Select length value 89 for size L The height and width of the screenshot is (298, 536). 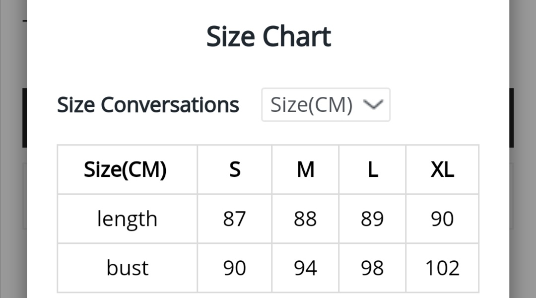pyautogui.click(x=373, y=219)
